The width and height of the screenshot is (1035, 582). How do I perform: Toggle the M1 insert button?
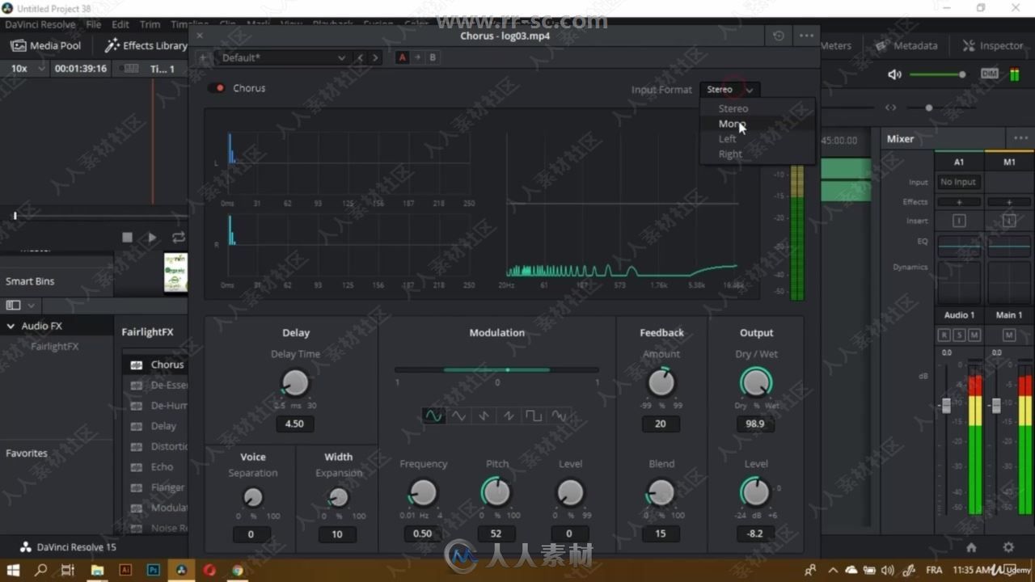pos(1009,221)
